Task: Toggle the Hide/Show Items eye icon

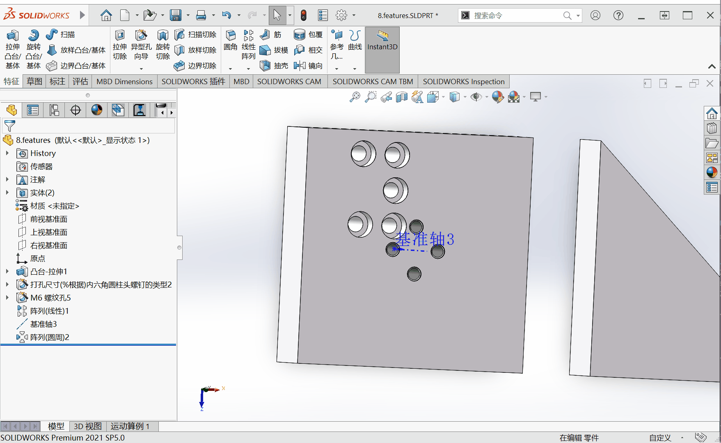Action: 476,97
